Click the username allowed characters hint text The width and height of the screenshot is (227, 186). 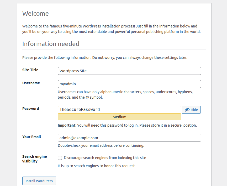[125, 94]
